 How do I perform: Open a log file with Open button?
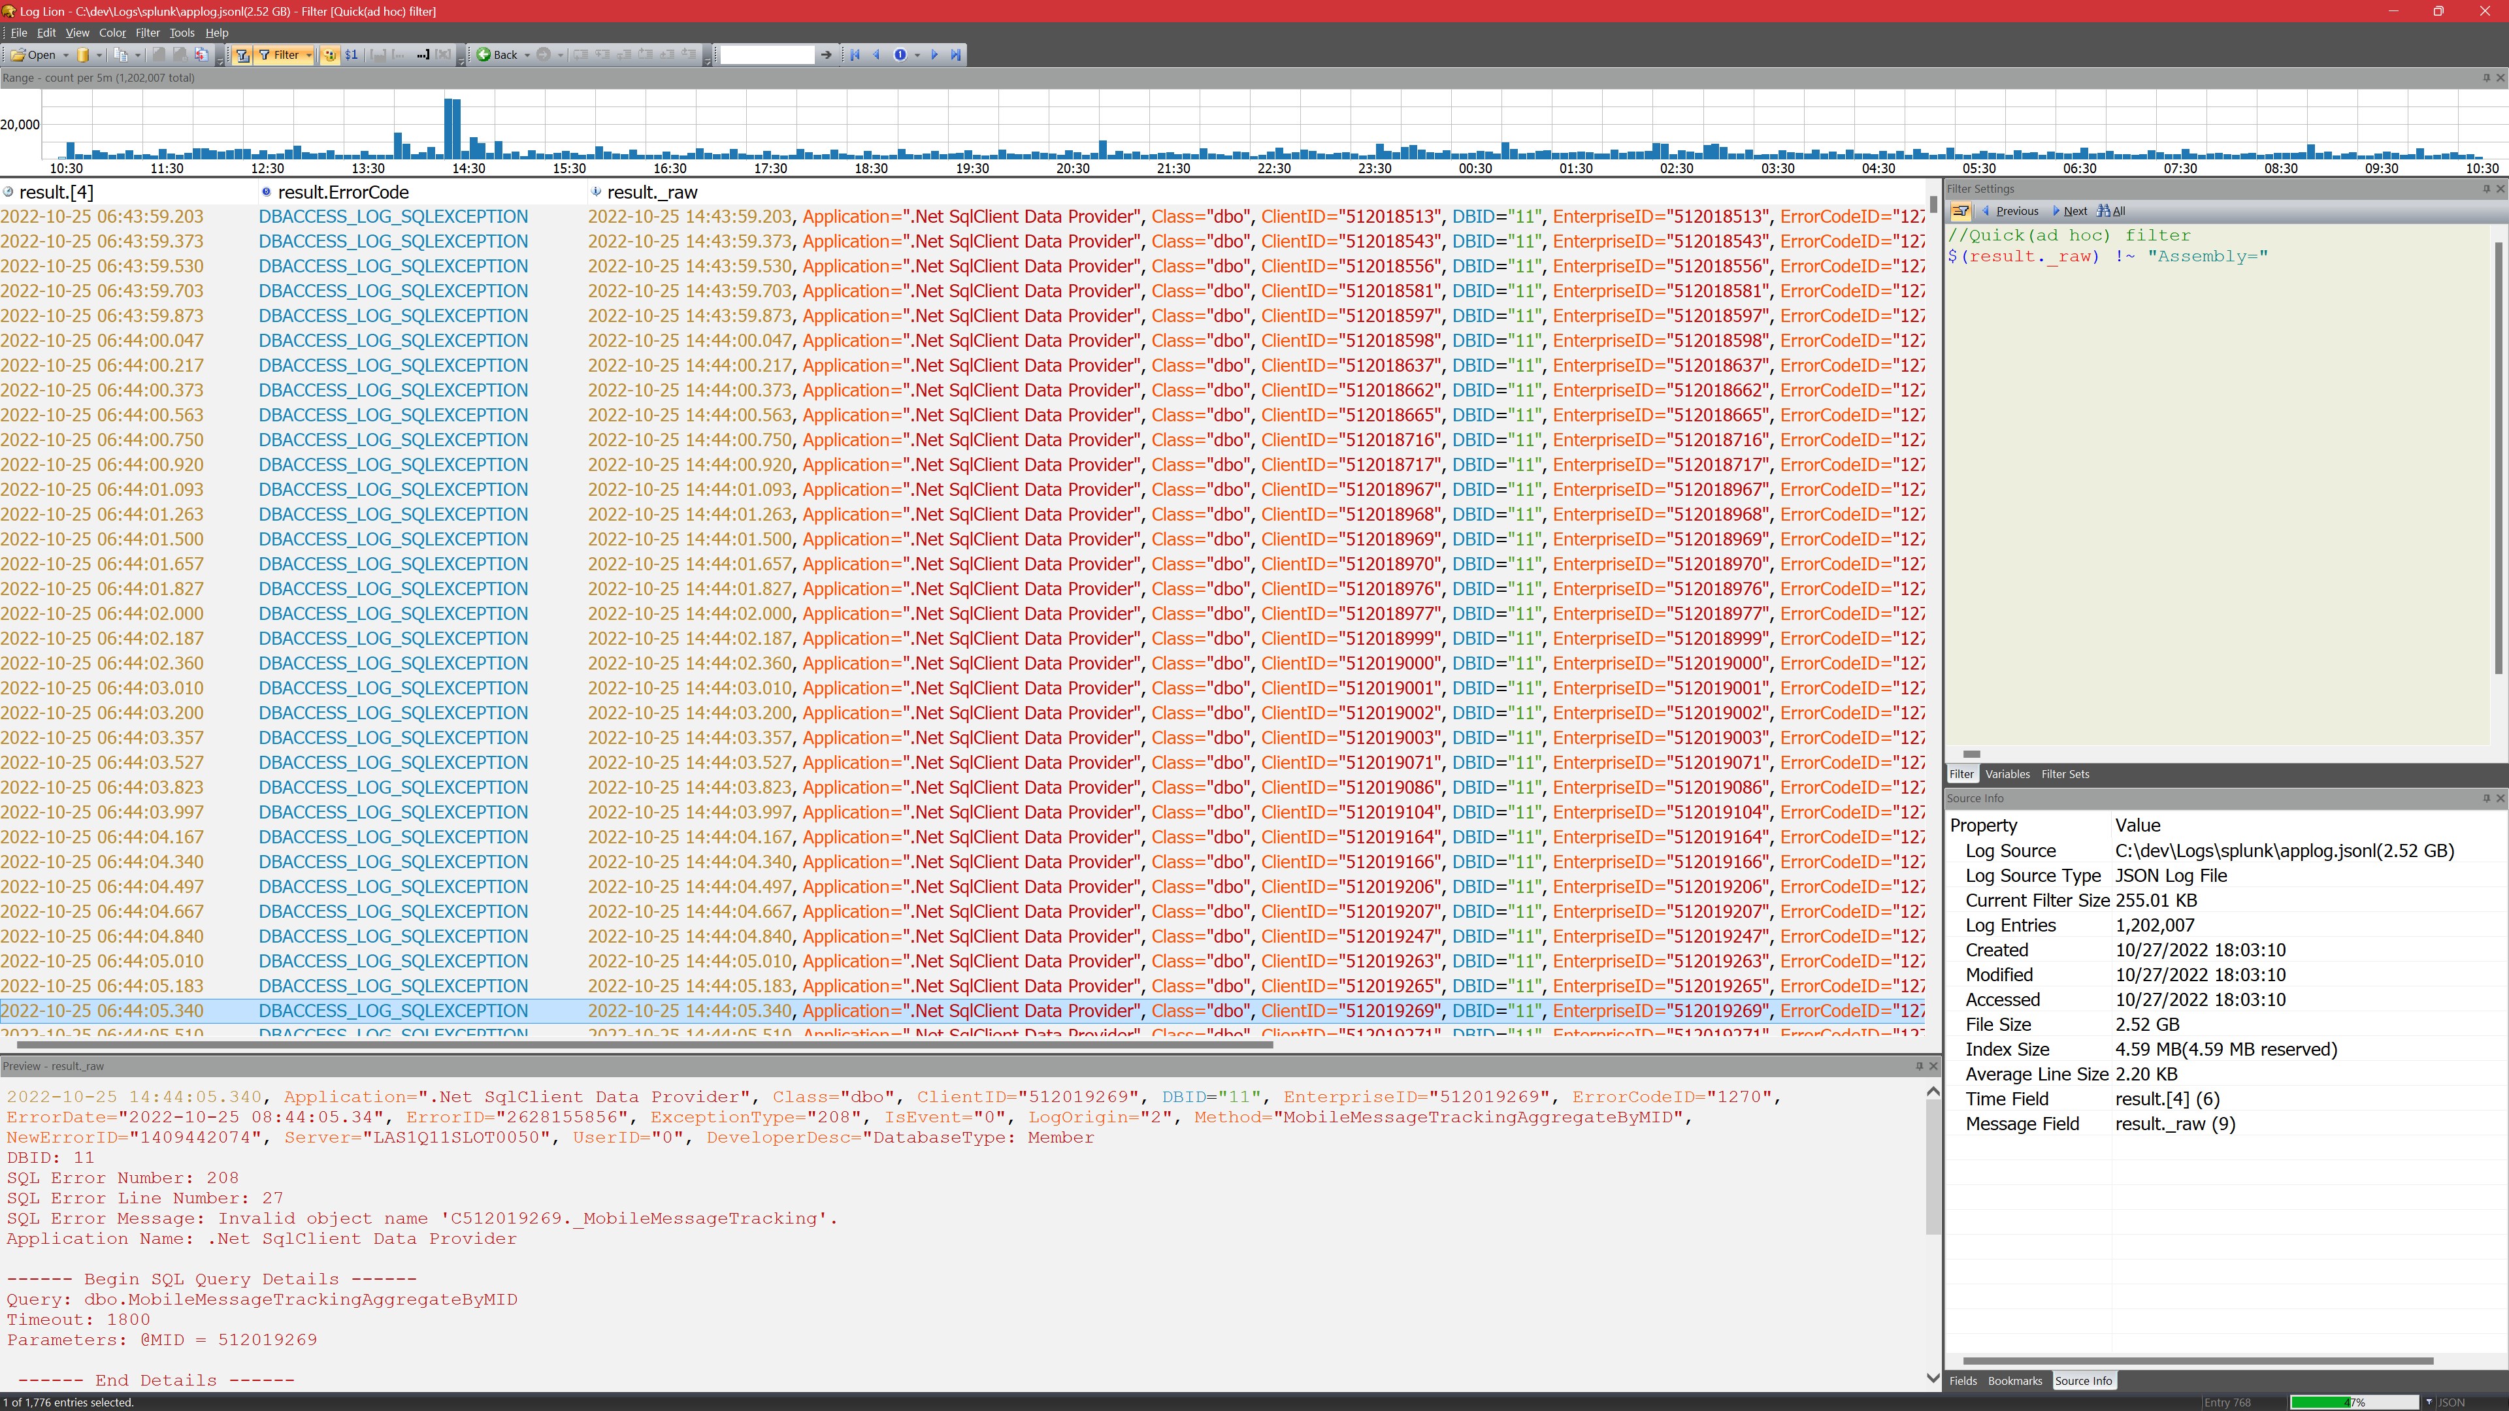pos(34,54)
